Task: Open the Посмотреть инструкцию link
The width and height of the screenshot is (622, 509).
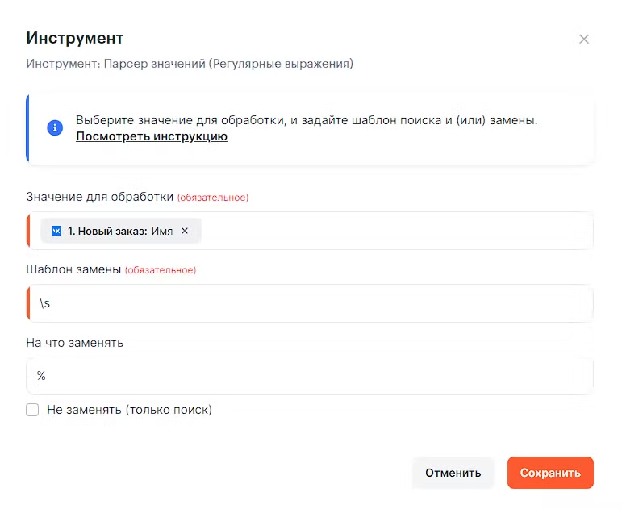Action: pyautogui.click(x=152, y=136)
